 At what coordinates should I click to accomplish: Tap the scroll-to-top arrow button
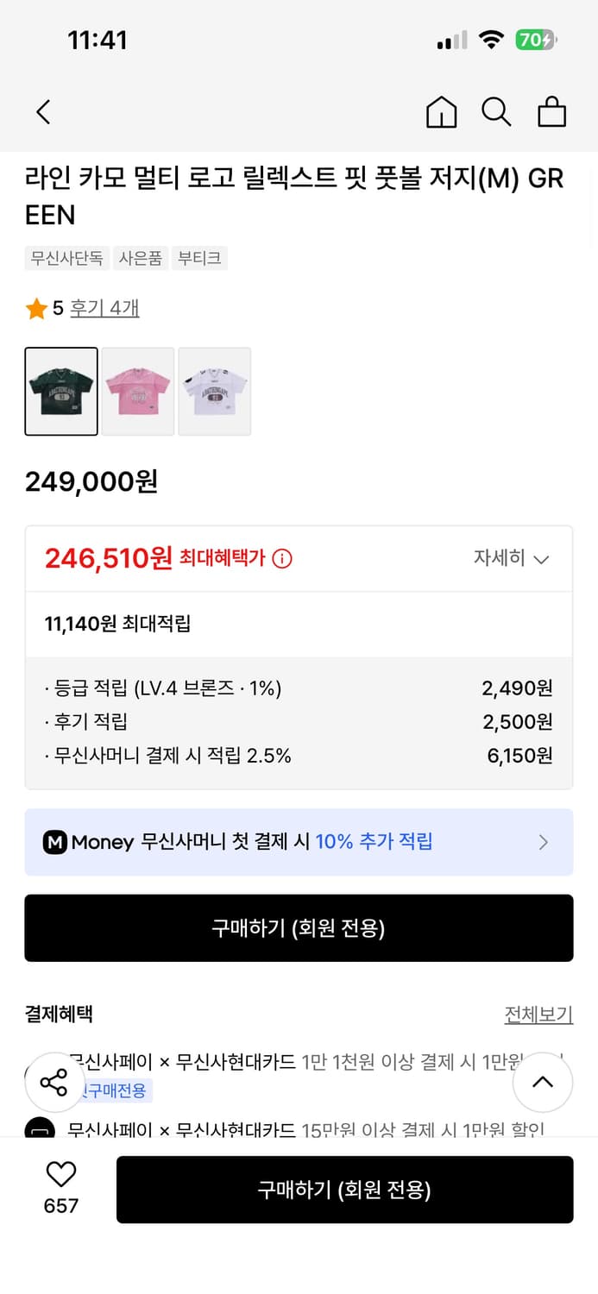point(543,1082)
